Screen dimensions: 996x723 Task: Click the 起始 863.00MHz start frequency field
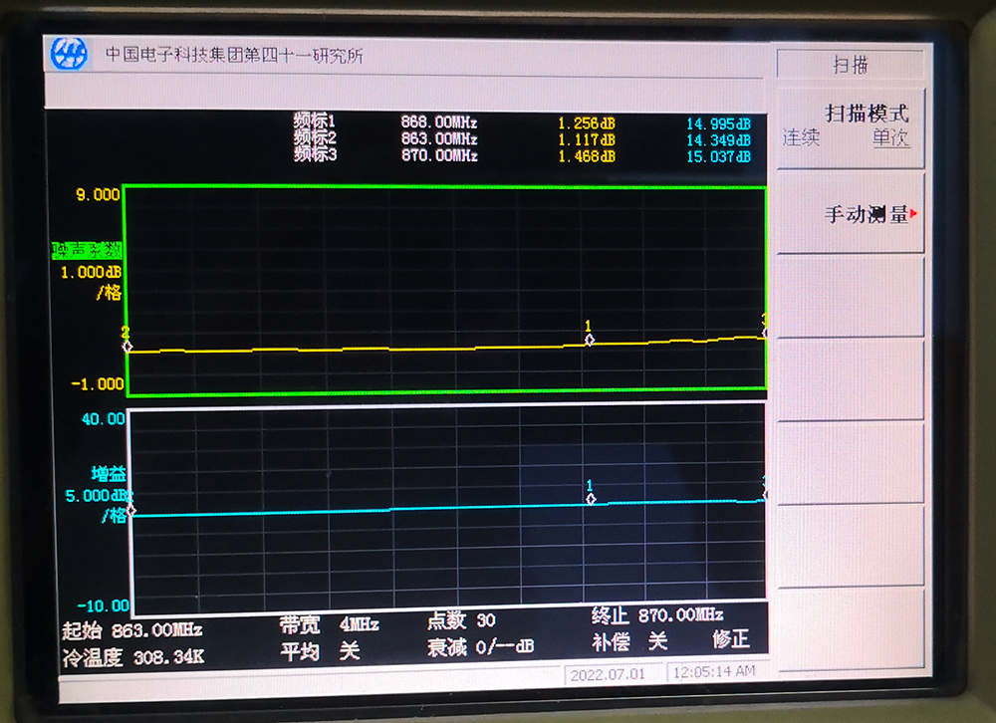point(132,630)
